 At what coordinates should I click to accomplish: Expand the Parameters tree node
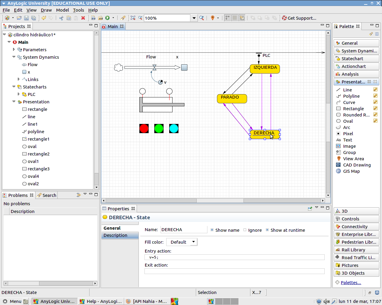pos(14,49)
